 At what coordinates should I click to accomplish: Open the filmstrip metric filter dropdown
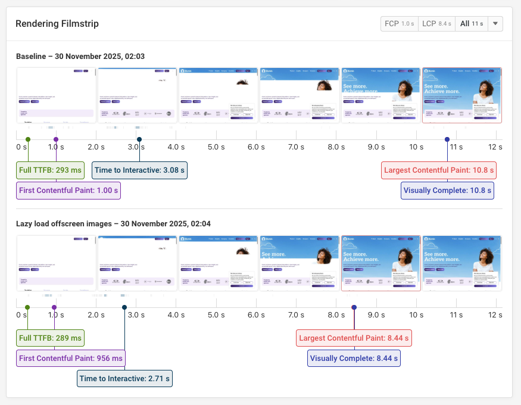pos(495,24)
